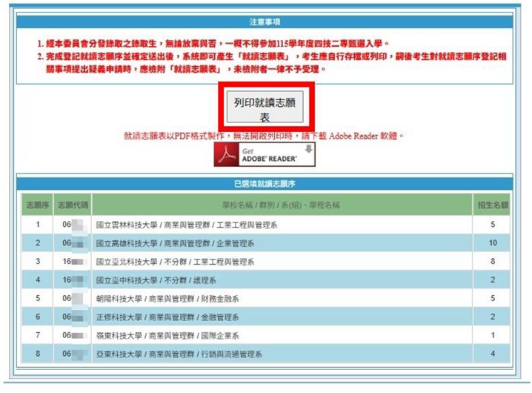The height and width of the screenshot is (393, 532).
Task: Click the 志願代碼 column header
Action: [73, 204]
